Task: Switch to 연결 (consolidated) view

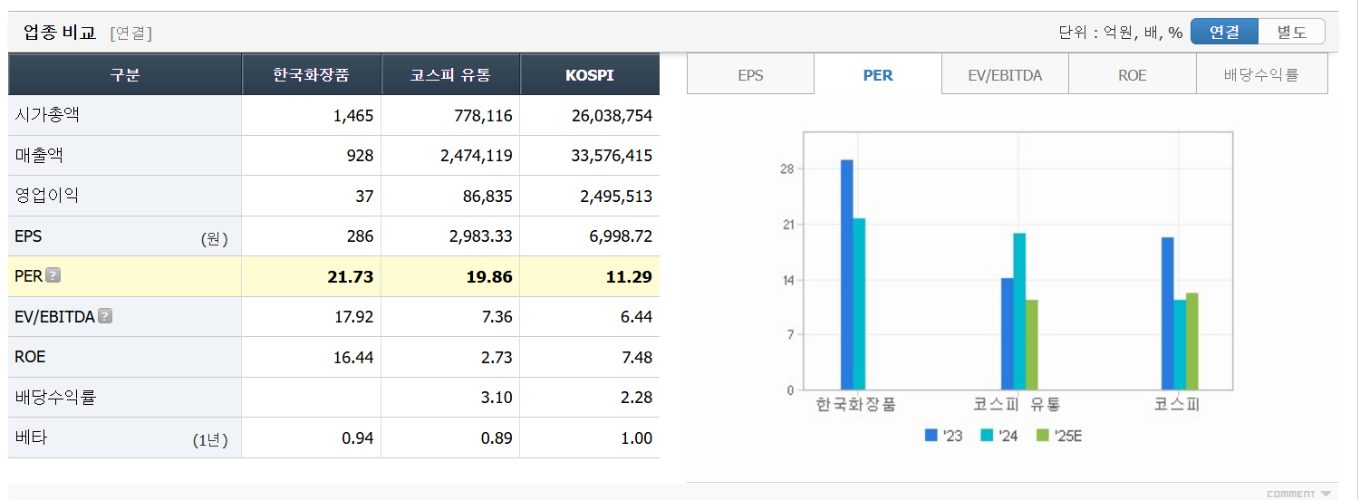Action: tap(1224, 32)
